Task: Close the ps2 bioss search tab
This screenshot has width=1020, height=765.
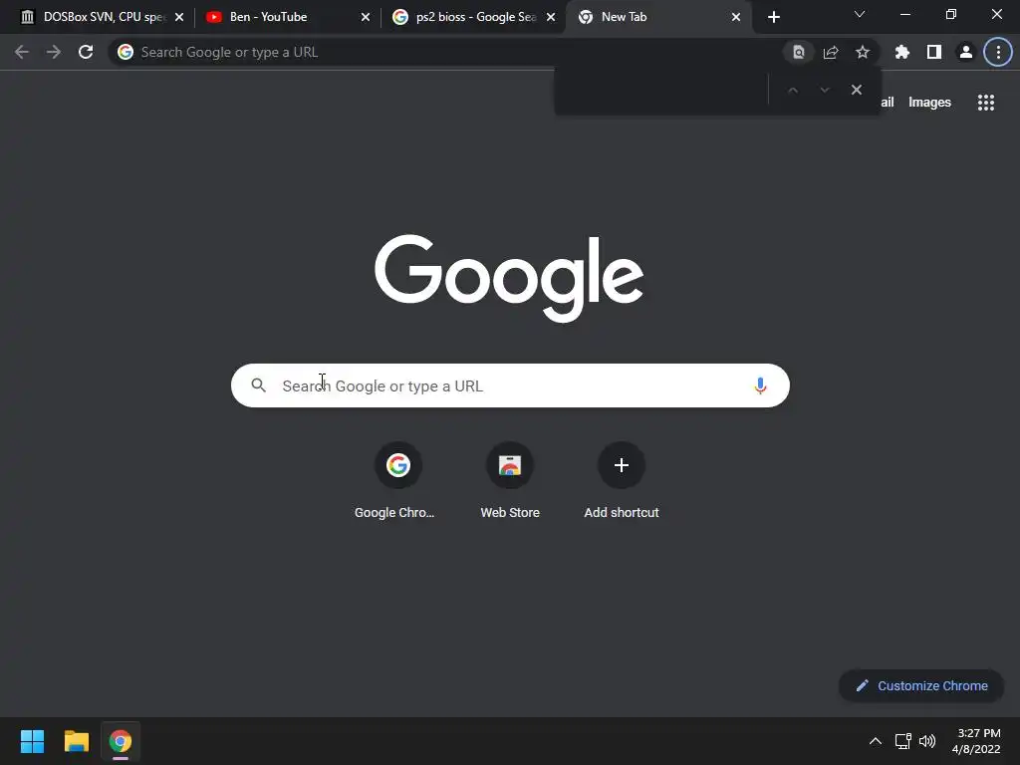Action: 551,18
